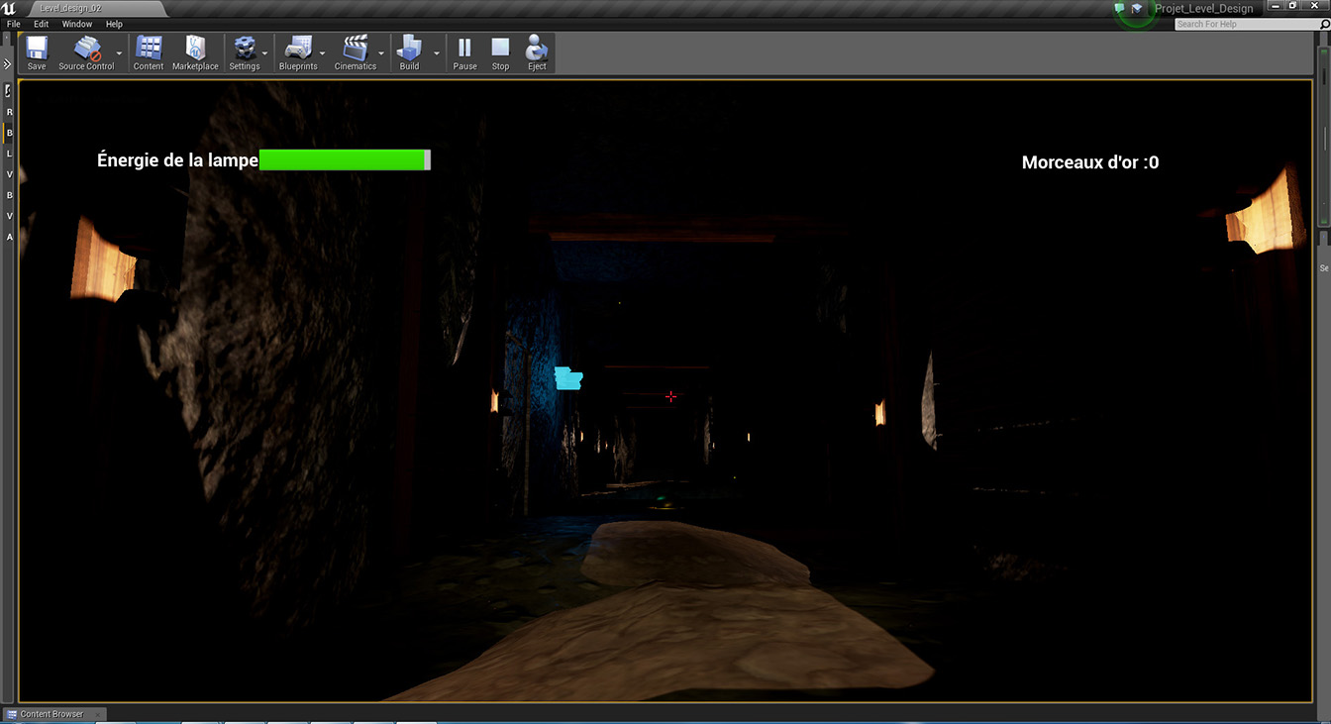Open the Content Browser bottom tab
This screenshot has width=1331, height=724.
click(51, 714)
